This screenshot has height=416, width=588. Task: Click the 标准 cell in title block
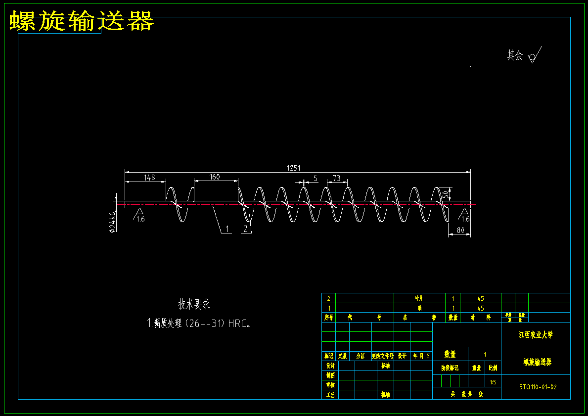point(386,366)
